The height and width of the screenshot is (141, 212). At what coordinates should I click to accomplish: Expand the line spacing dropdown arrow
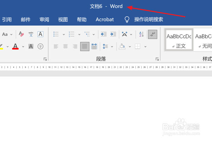pos(112,47)
